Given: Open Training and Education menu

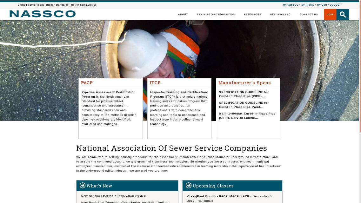Looking at the screenshot, I should pos(216,15).
